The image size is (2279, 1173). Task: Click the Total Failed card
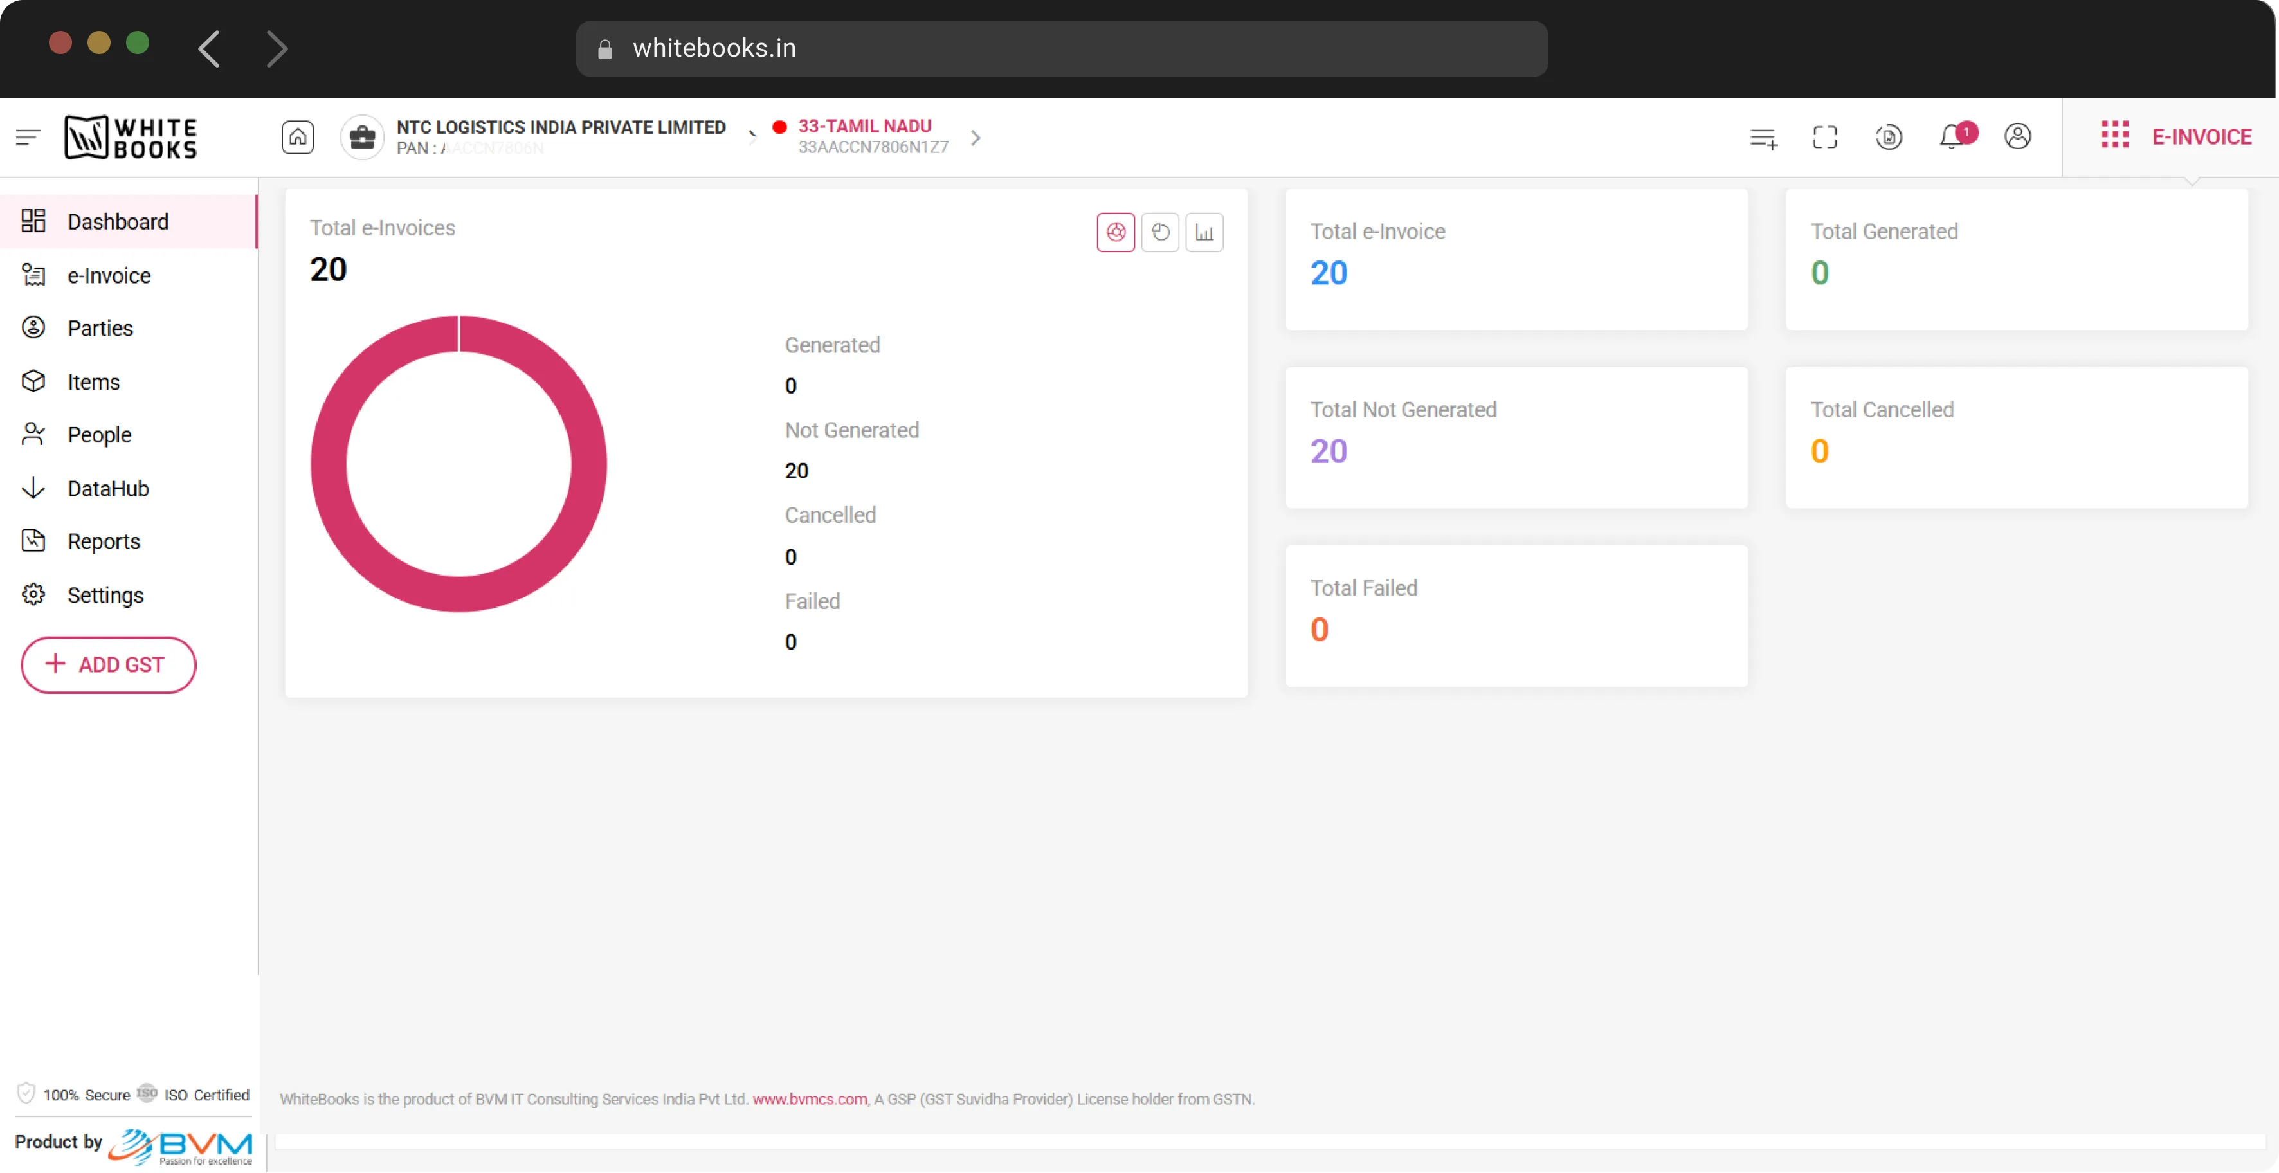[1516, 617]
